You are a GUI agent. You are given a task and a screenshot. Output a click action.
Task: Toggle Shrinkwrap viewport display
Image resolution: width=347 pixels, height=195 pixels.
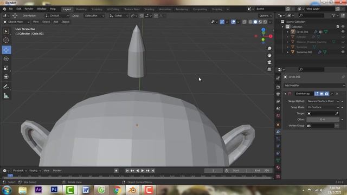(x=322, y=94)
